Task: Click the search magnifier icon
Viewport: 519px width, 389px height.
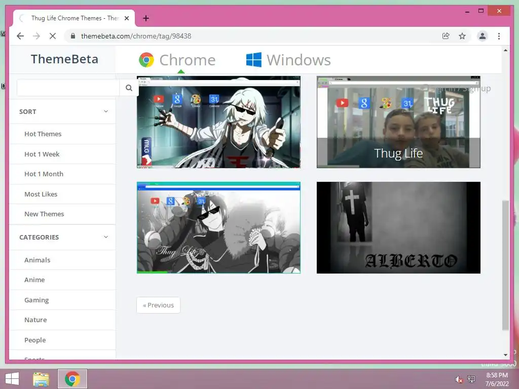Action: point(129,88)
